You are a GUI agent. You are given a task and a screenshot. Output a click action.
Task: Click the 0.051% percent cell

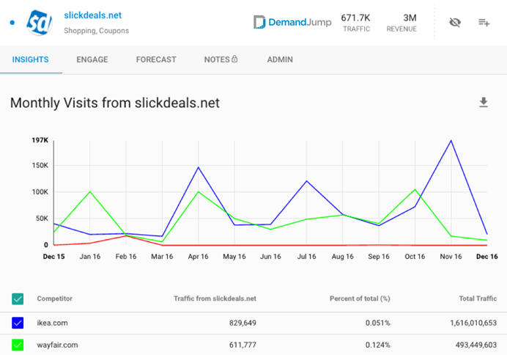[x=377, y=323]
